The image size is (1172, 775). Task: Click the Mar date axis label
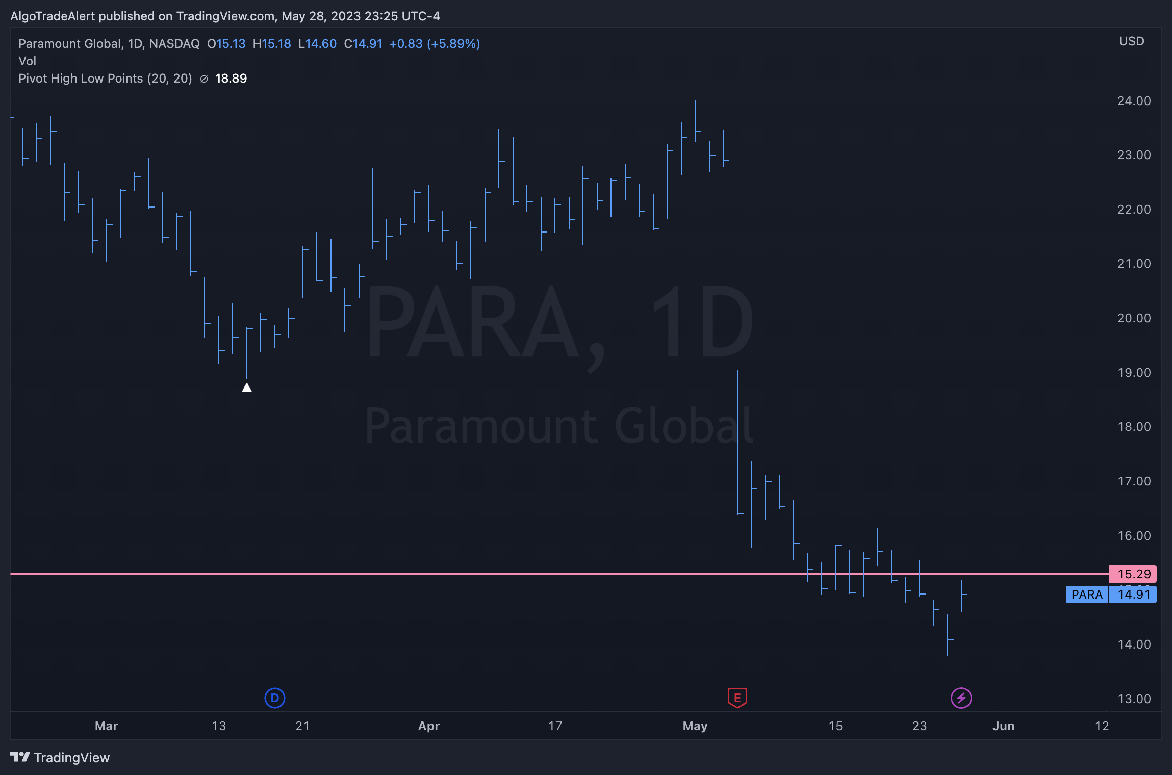click(x=107, y=726)
